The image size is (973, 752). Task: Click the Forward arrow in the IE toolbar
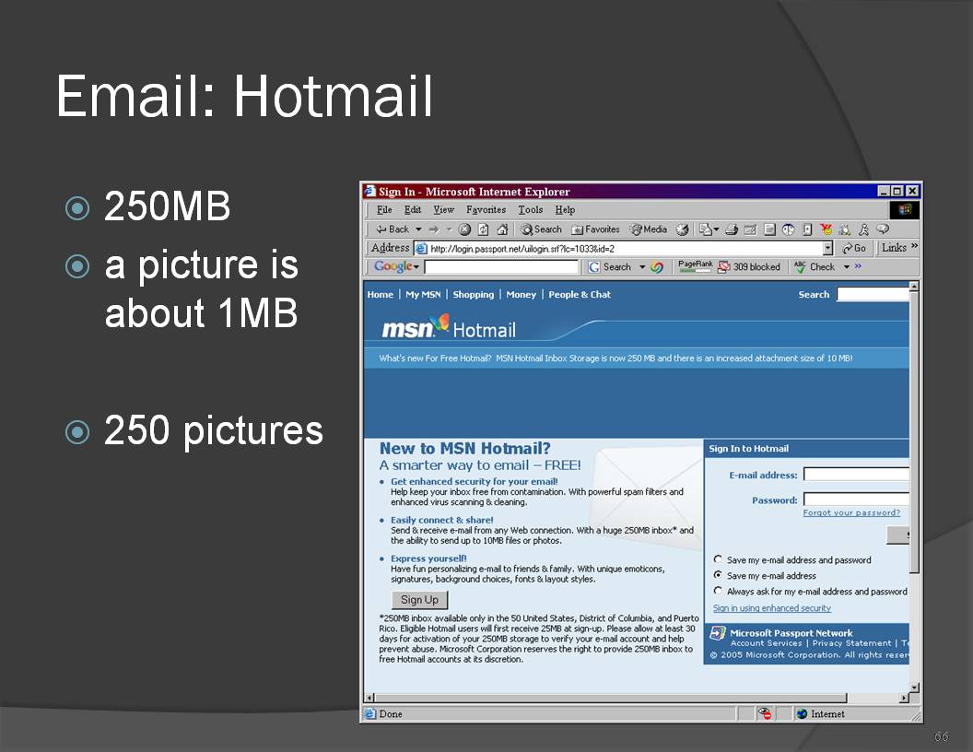[x=434, y=229]
